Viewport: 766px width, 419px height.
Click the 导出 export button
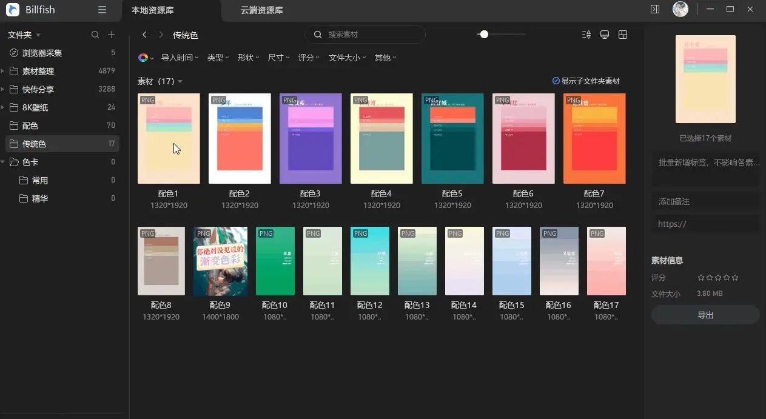(705, 315)
